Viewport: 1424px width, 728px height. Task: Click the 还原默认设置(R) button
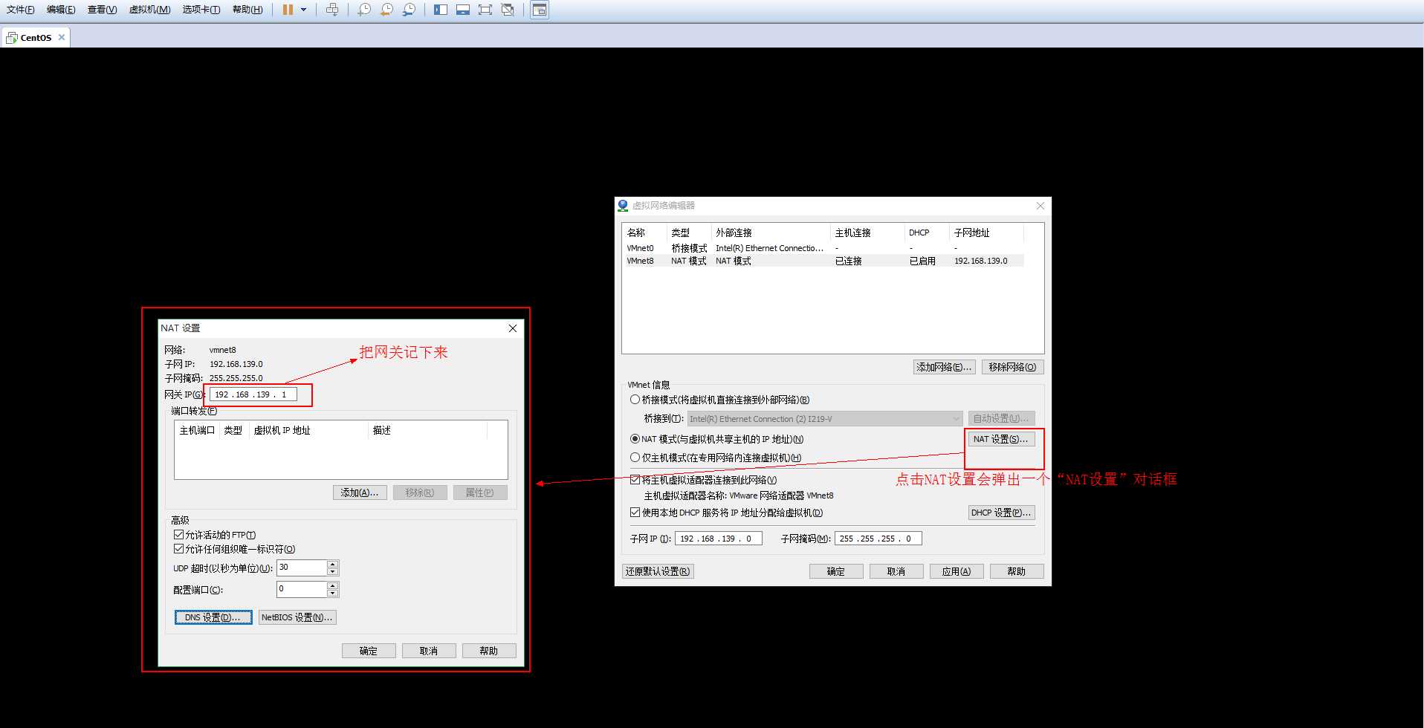(658, 571)
